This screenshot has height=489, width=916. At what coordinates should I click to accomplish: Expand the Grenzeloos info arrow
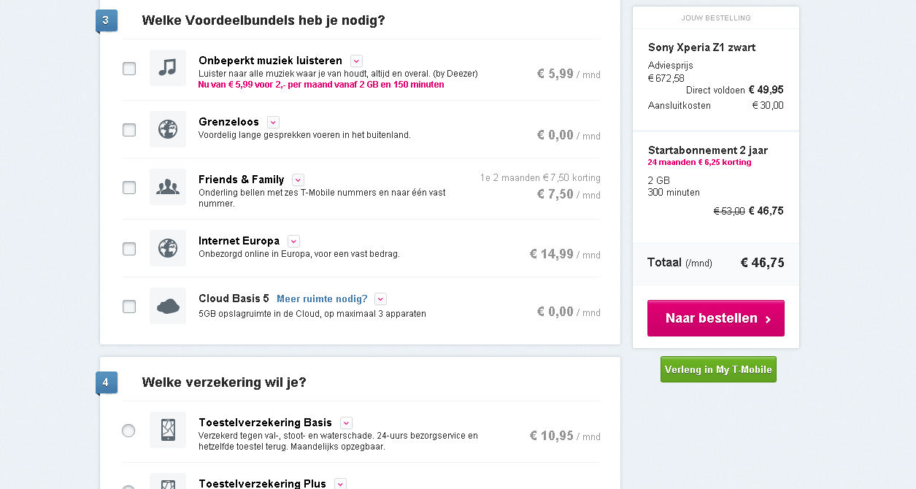pos(273,123)
